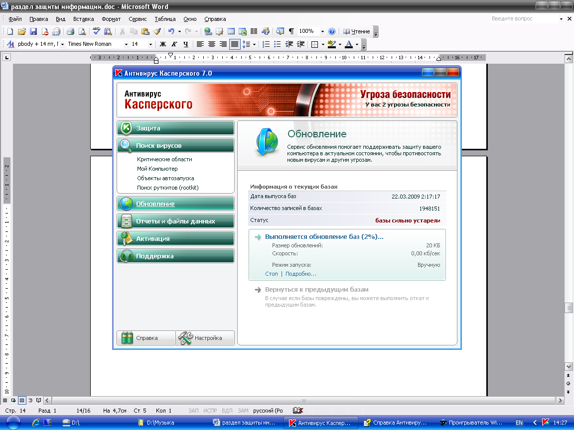The height and width of the screenshot is (430, 574).
Task: Toggle Underline (Ч) formatting
Action: tap(185, 44)
